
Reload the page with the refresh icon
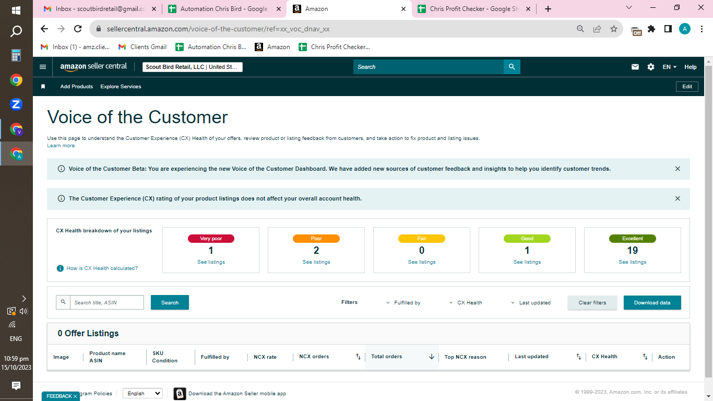point(78,29)
